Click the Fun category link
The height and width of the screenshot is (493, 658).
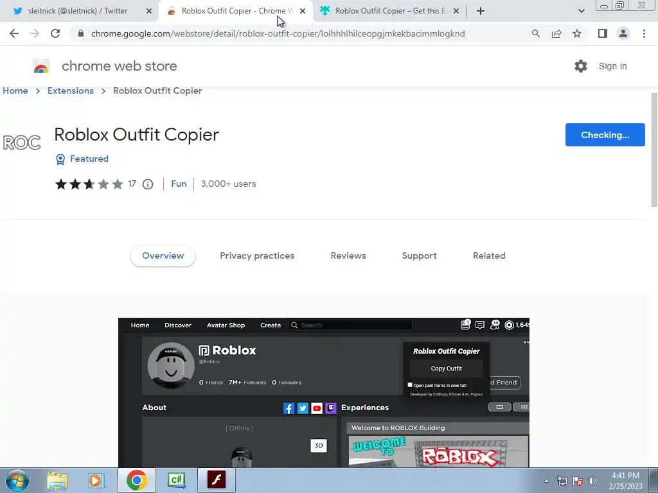pos(179,184)
